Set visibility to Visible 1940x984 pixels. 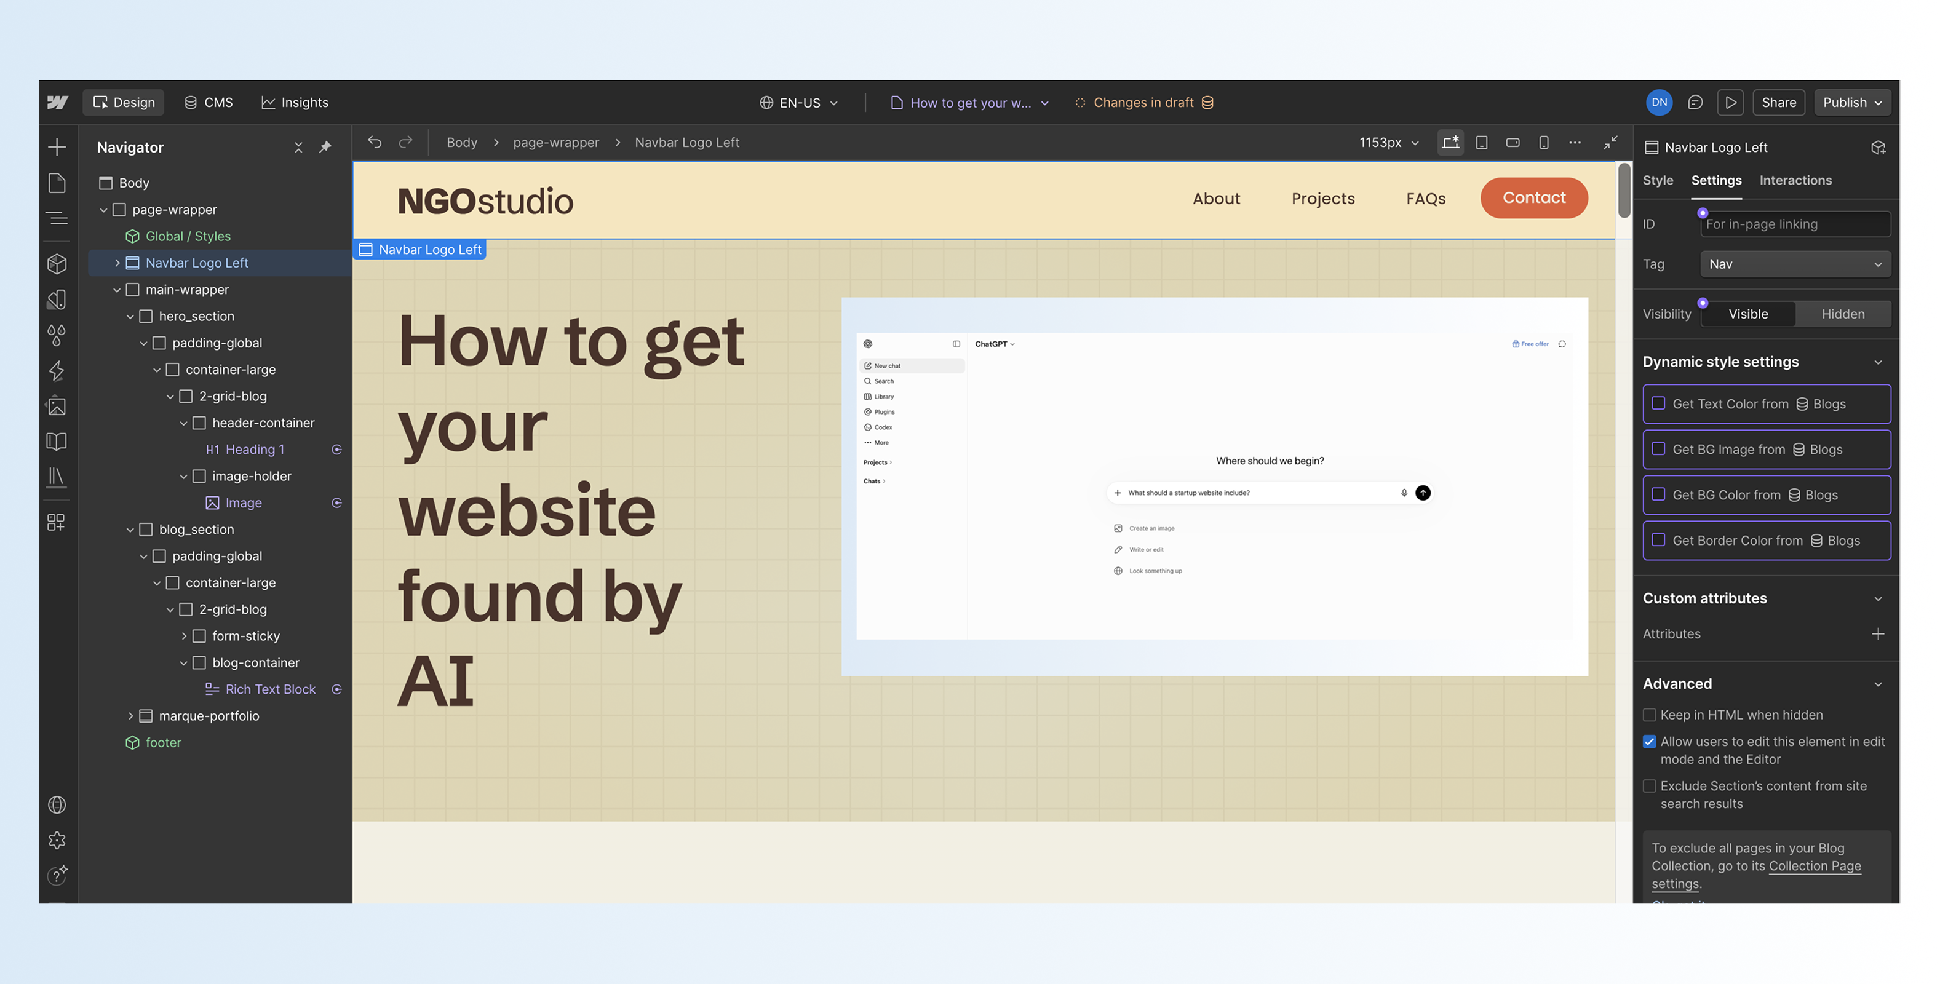[x=1748, y=314]
